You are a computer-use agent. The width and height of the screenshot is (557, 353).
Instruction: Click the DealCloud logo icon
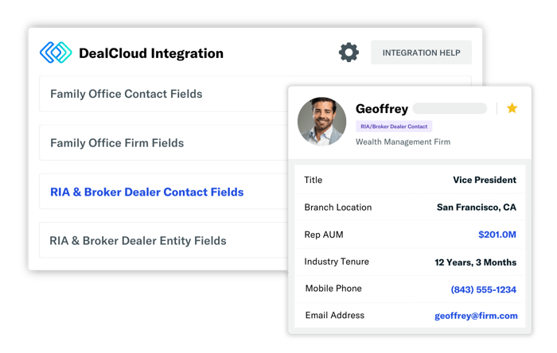(x=56, y=52)
